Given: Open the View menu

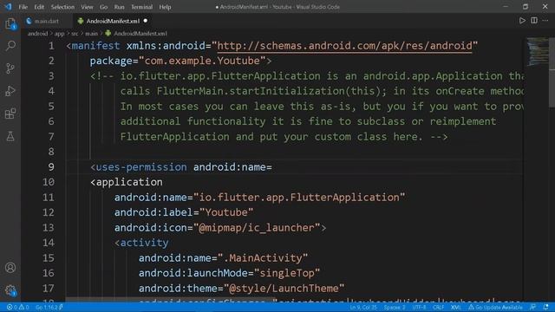Looking at the screenshot, I should coord(87,7).
